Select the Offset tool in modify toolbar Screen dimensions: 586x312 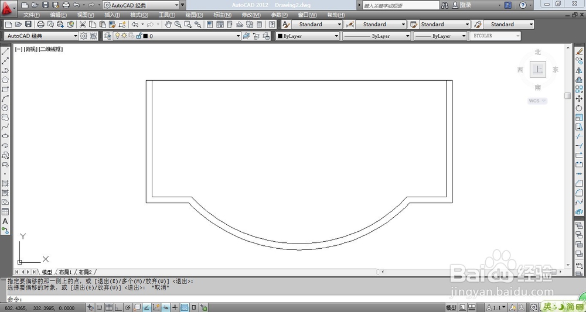pyautogui.click(x=579, y=80)
